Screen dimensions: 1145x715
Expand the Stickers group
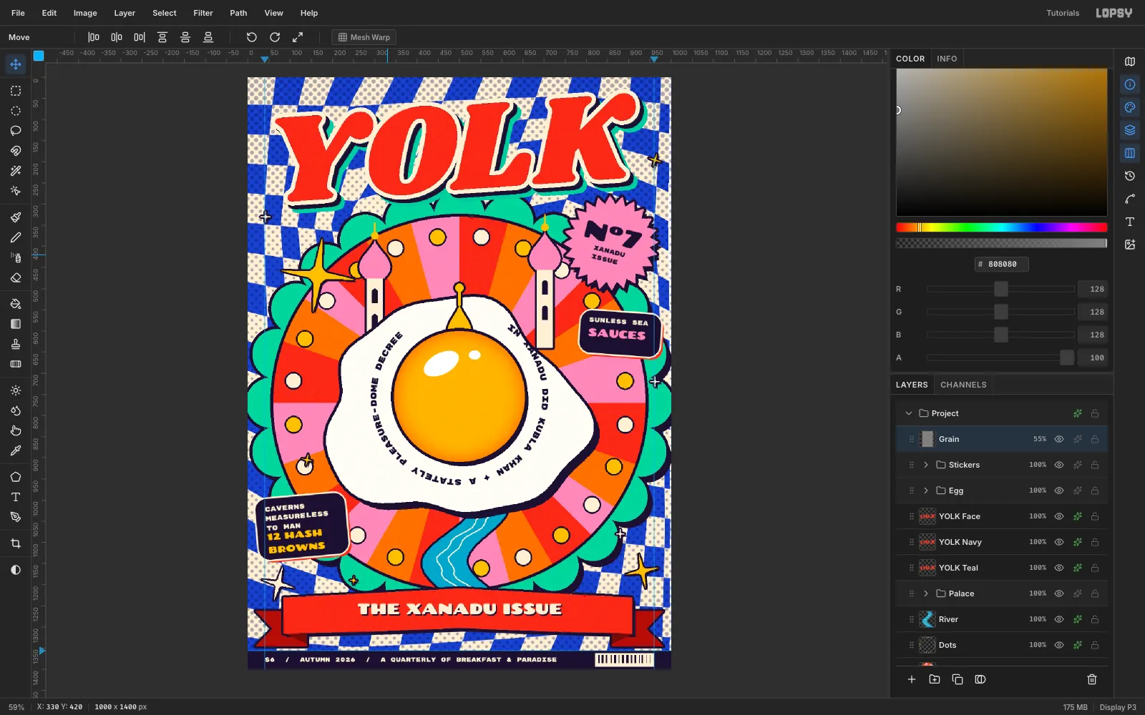tap(926, 465)
